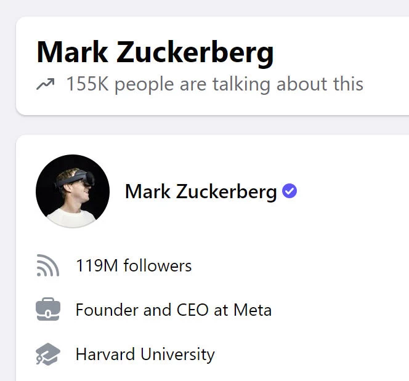This screenshot has width=409, height=381.
Task: Click the followers feed icon
Action: pos(47,267)
